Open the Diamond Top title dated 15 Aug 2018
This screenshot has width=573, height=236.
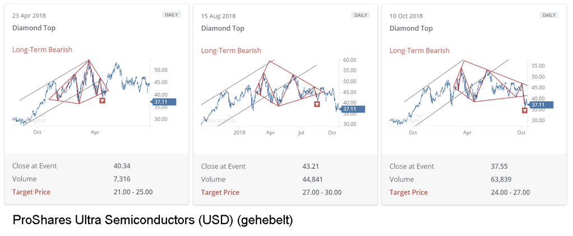tap(223, 28)
